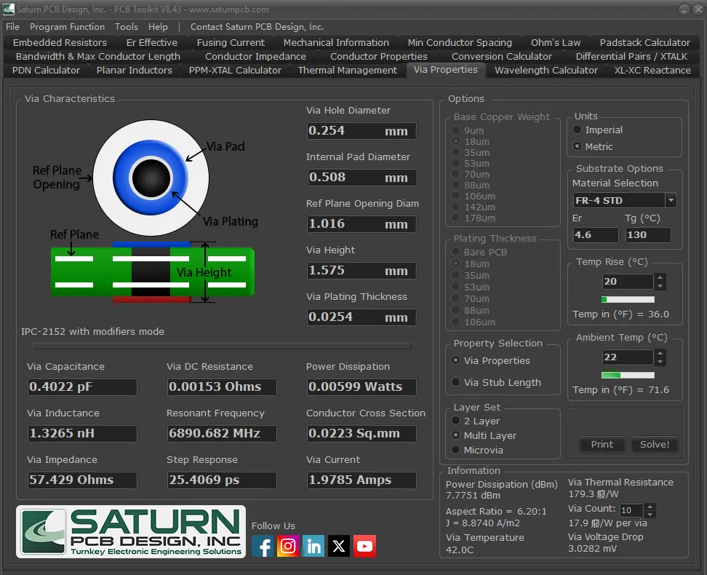Switch to the Padstack Calculator tab
The width and height of the screenshot is (707, 575).
[644, 42]
